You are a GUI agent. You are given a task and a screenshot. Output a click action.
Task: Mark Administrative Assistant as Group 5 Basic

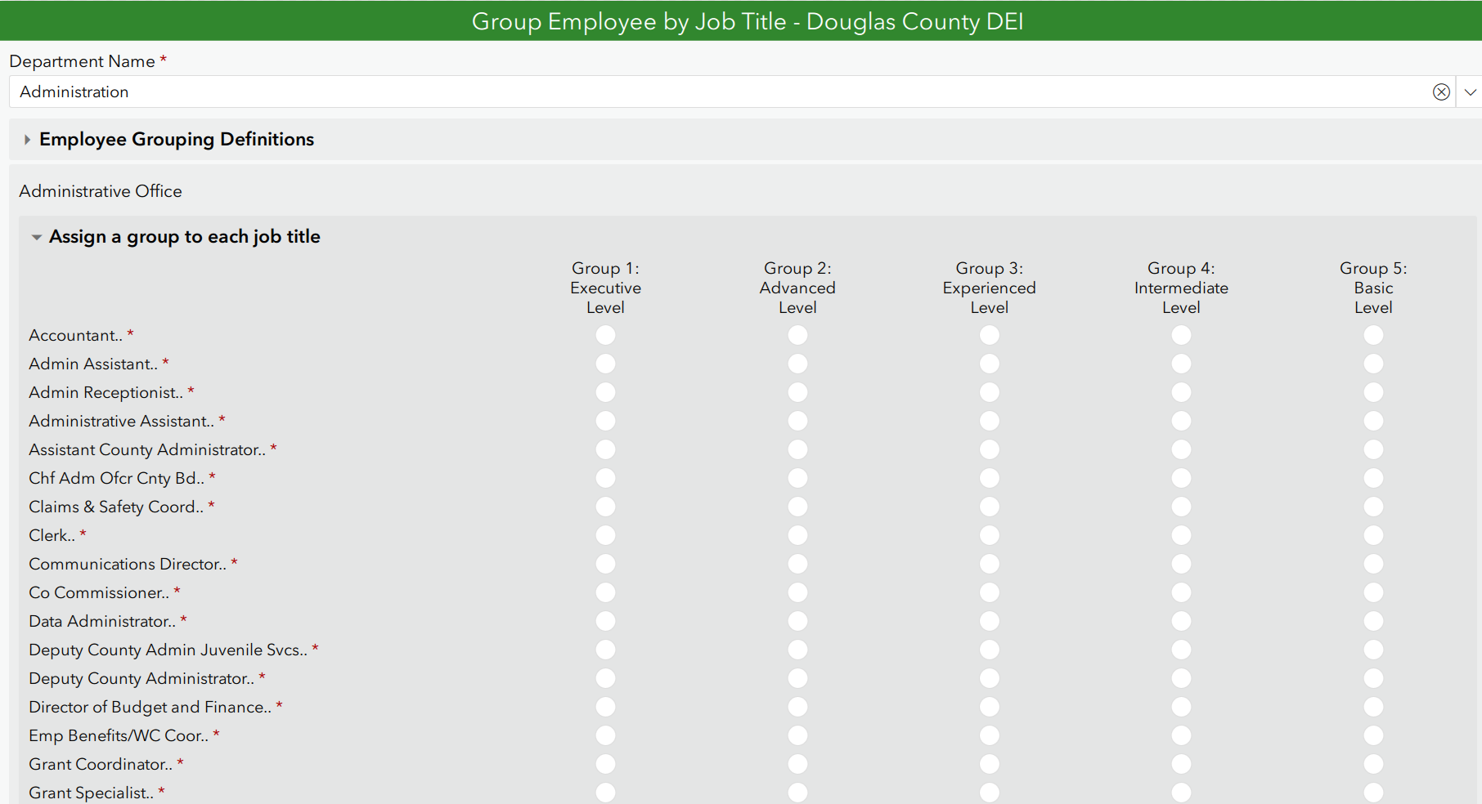pyautogui.click(x=1373, y=421)
